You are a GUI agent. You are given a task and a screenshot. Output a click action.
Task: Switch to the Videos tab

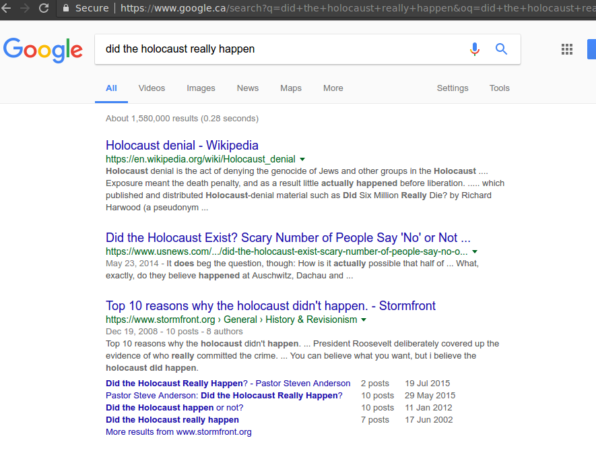[x=152, y=88]
